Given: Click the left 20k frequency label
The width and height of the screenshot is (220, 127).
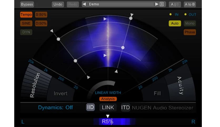Looking at the screenshot, I should pos(31,62).
